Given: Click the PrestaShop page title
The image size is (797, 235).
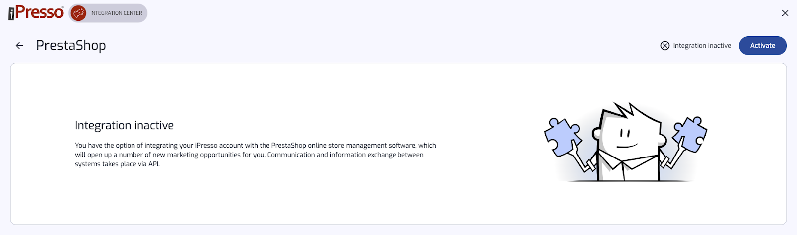Looking at the screenshot, I should coord(71,46).
